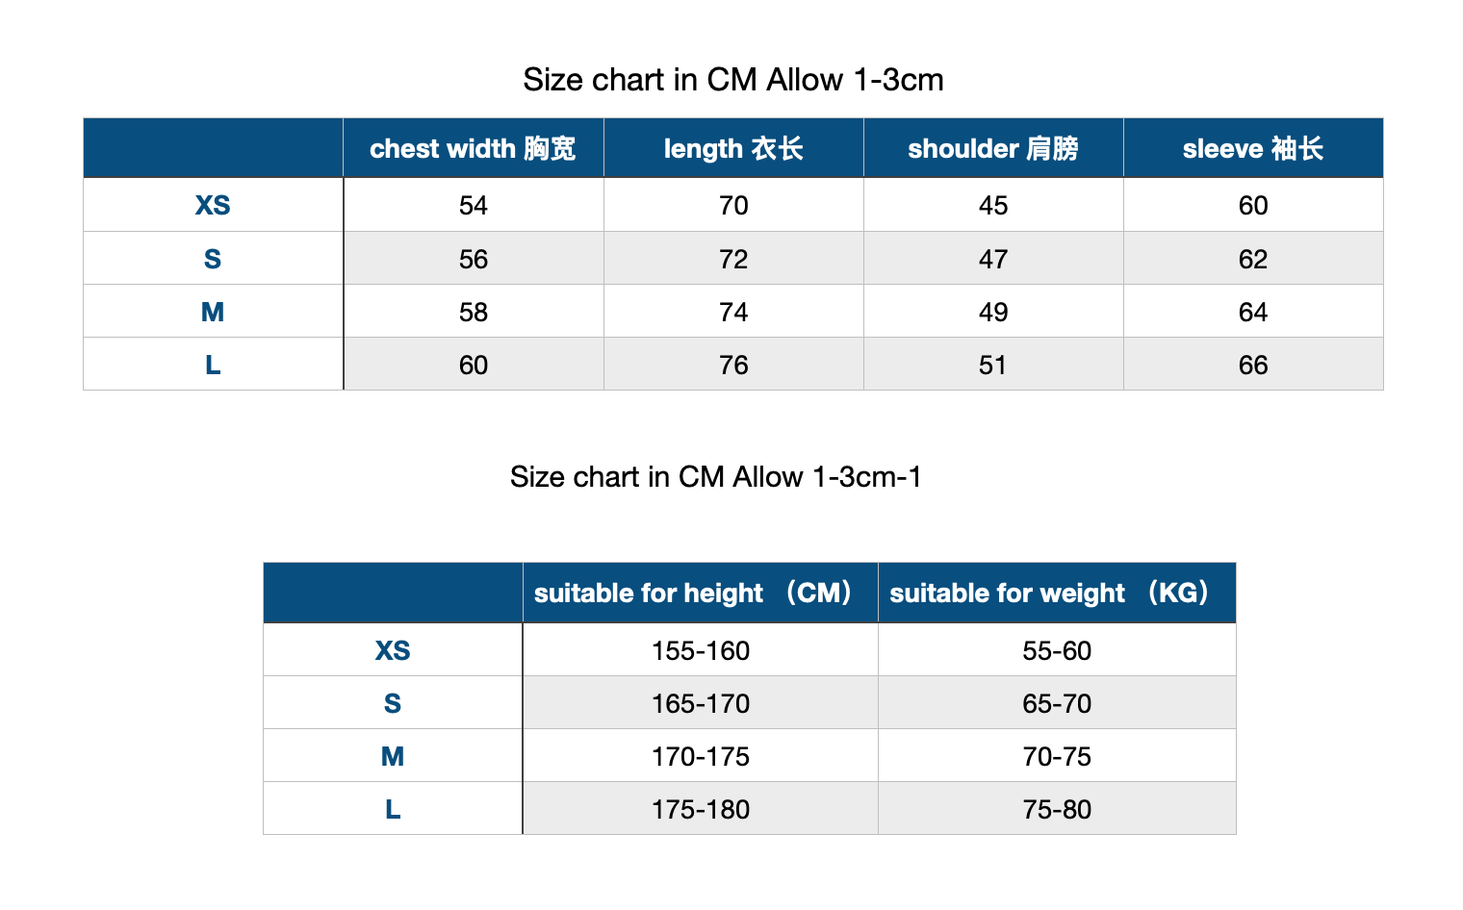Click the L sleeve cell showing 66
The image size is (1463, 910).
point(1253,365)
